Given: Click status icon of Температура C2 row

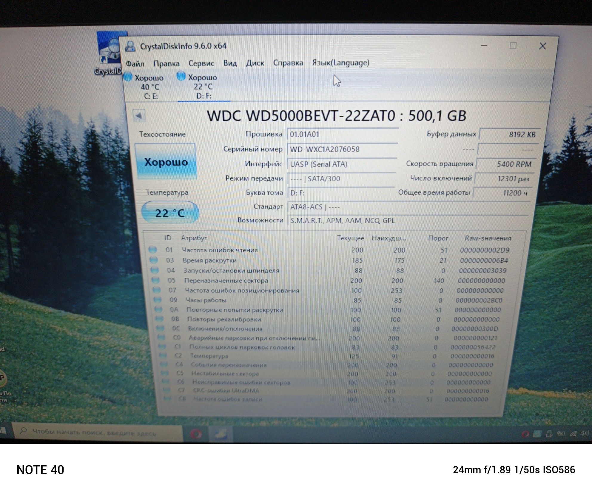Looking at the screenshot, I should [163, 356].
